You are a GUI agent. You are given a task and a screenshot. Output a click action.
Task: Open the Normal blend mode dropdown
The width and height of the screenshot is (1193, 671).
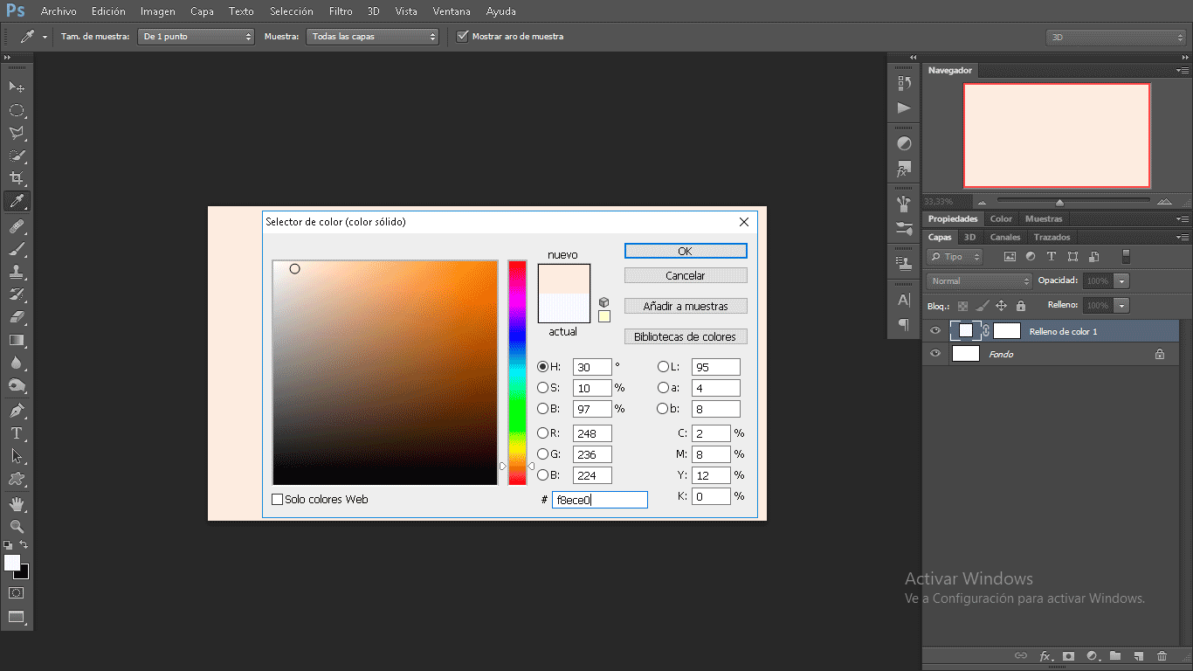979,281
